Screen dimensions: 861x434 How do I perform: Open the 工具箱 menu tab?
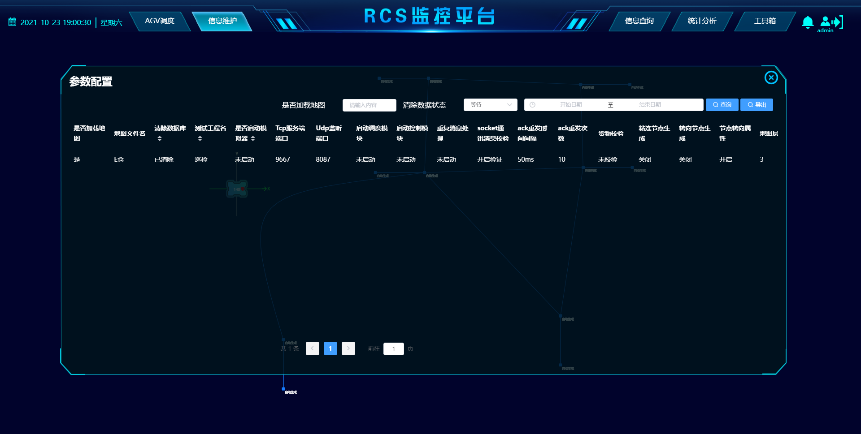[765, 21]
